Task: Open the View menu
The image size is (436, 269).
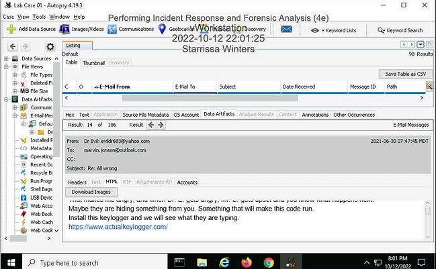Action: (23, 17)
